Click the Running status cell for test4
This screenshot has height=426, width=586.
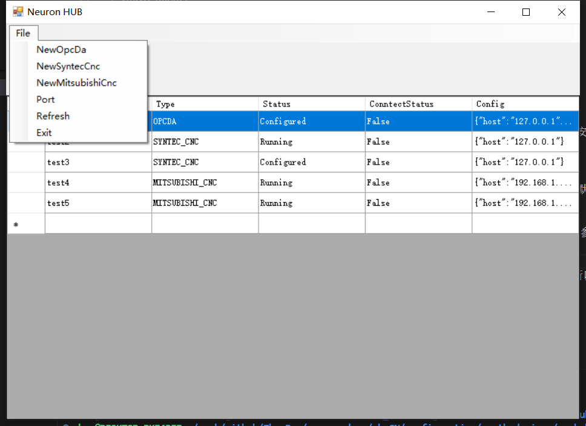click(311, 183)
